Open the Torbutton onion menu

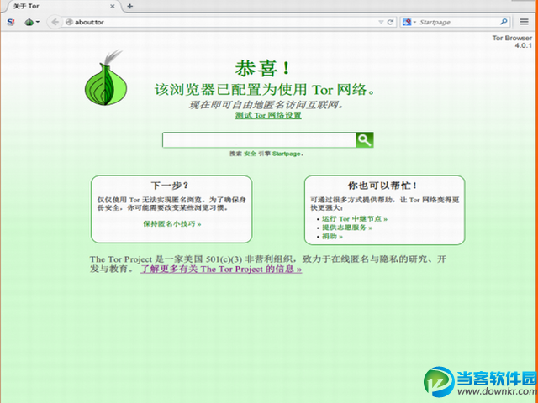(x=32, y=22)
